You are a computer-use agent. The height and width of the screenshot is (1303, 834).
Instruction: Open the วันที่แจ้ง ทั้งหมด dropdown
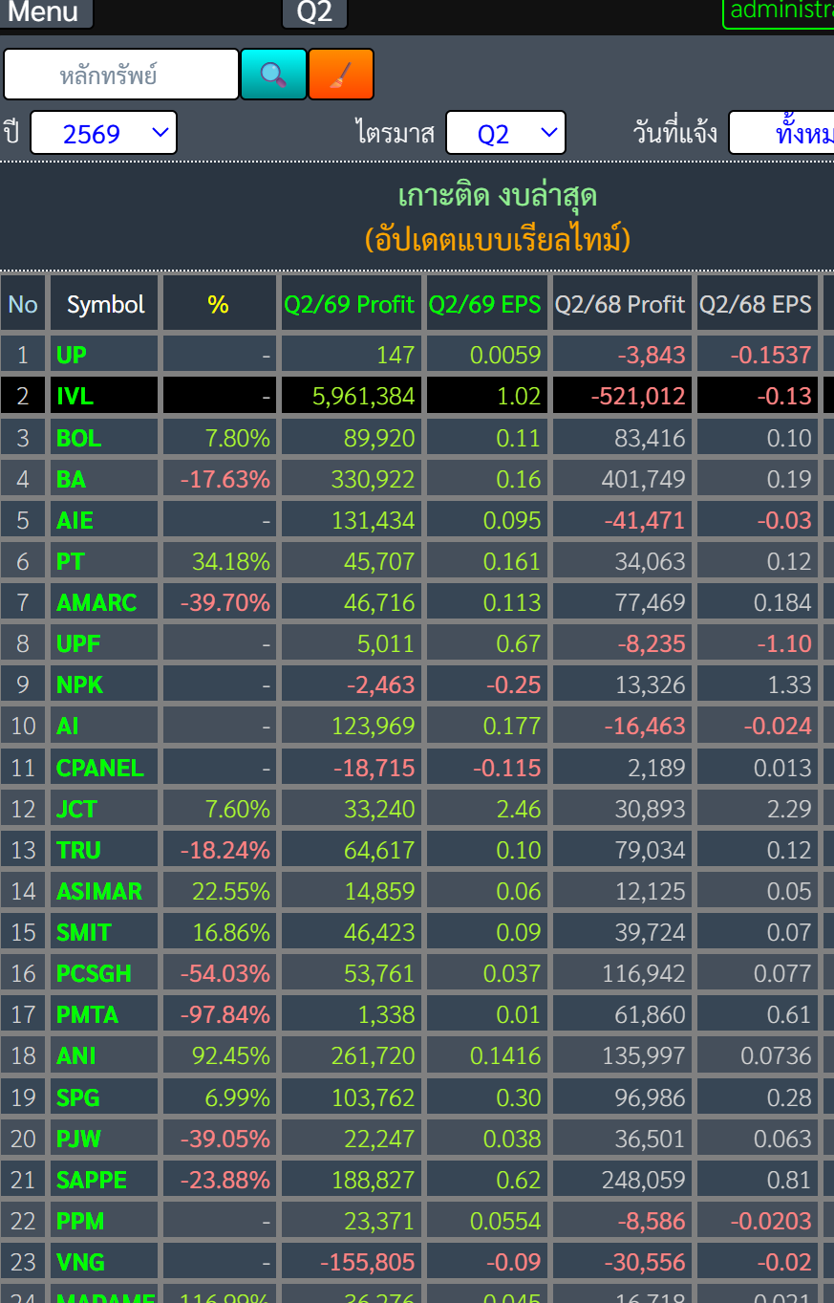781,133
